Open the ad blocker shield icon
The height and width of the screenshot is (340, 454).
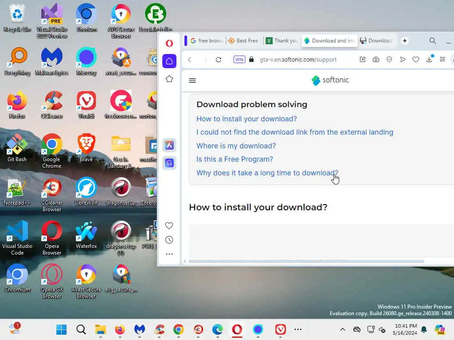coord(389,60)
